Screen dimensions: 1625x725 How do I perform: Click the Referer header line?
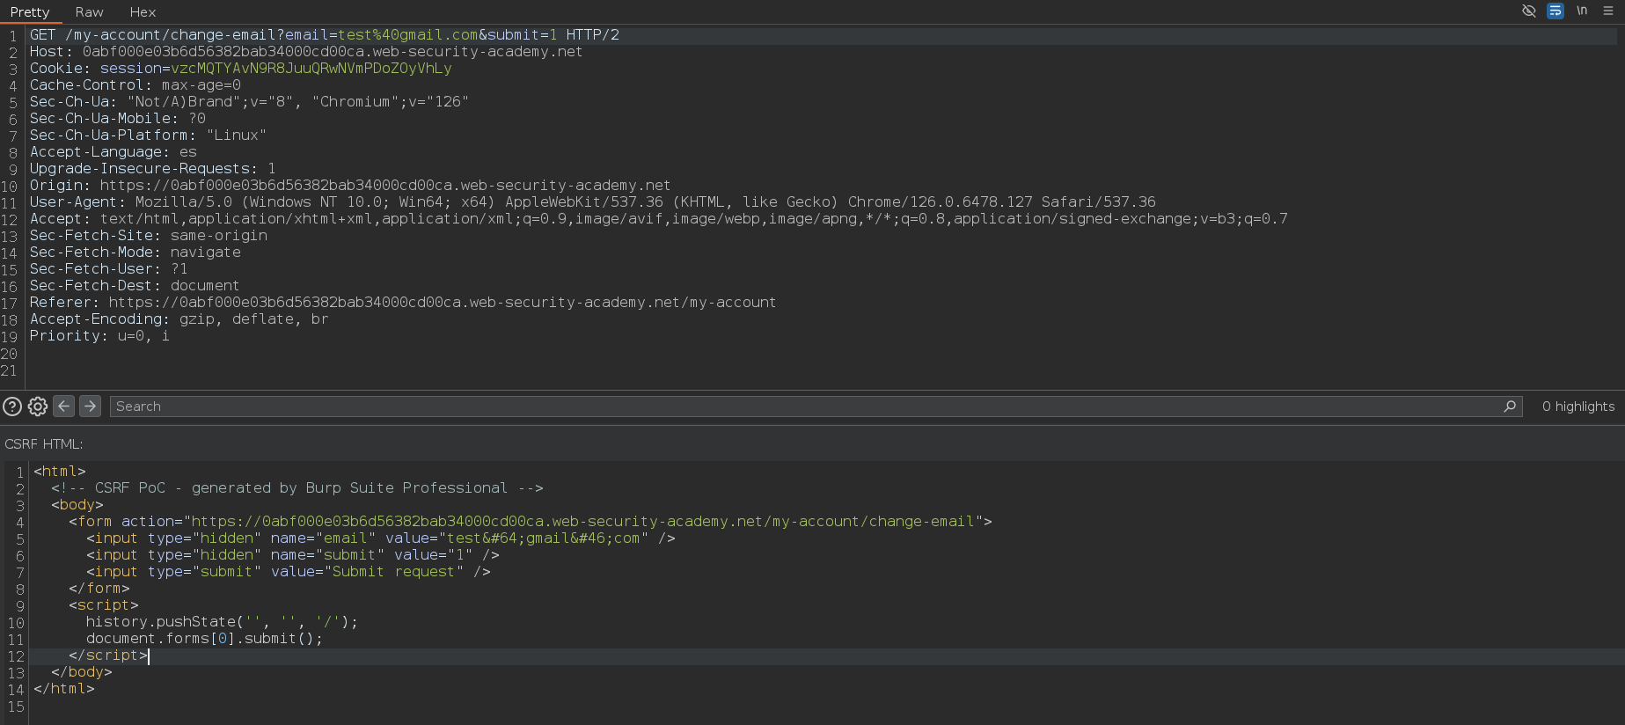403,303
